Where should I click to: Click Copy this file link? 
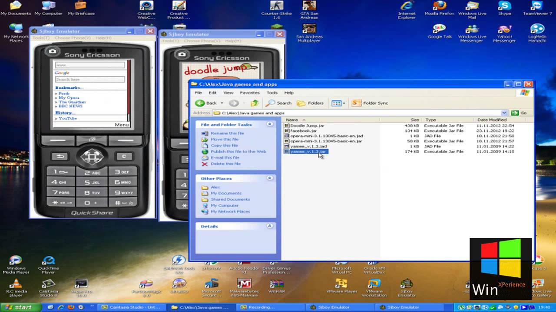224,146
